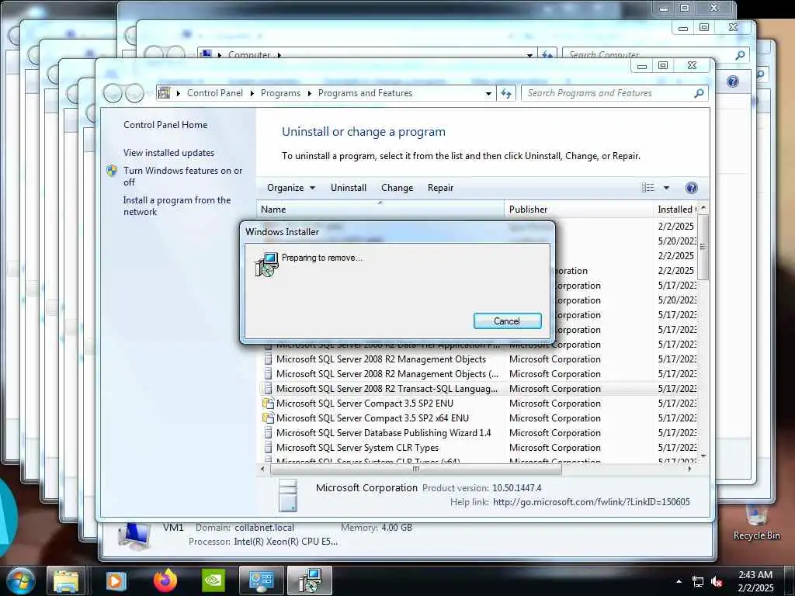The width and height of the screenshot is (795, 596).
Task: Click the Control Panel address bar icon
Action: coord(165,93)
